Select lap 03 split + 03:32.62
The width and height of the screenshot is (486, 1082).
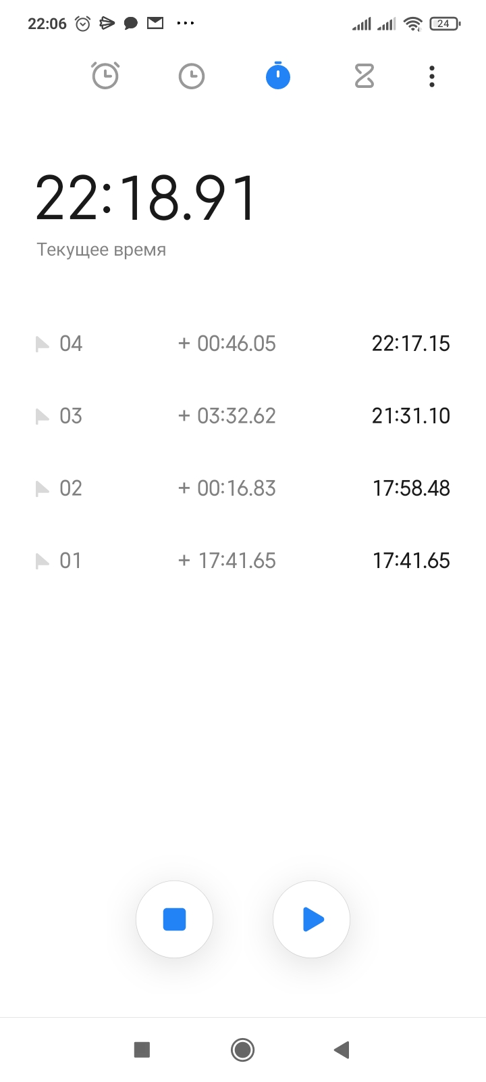227,416
